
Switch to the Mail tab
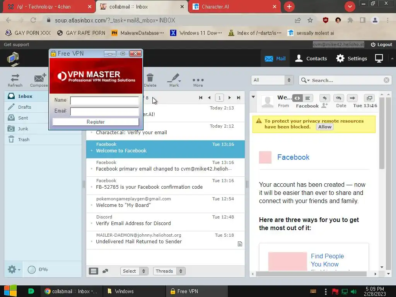click(x=275, y=58)
